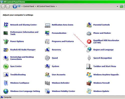
Task: Open the Speech Recognition link
Action: point(102,58)
